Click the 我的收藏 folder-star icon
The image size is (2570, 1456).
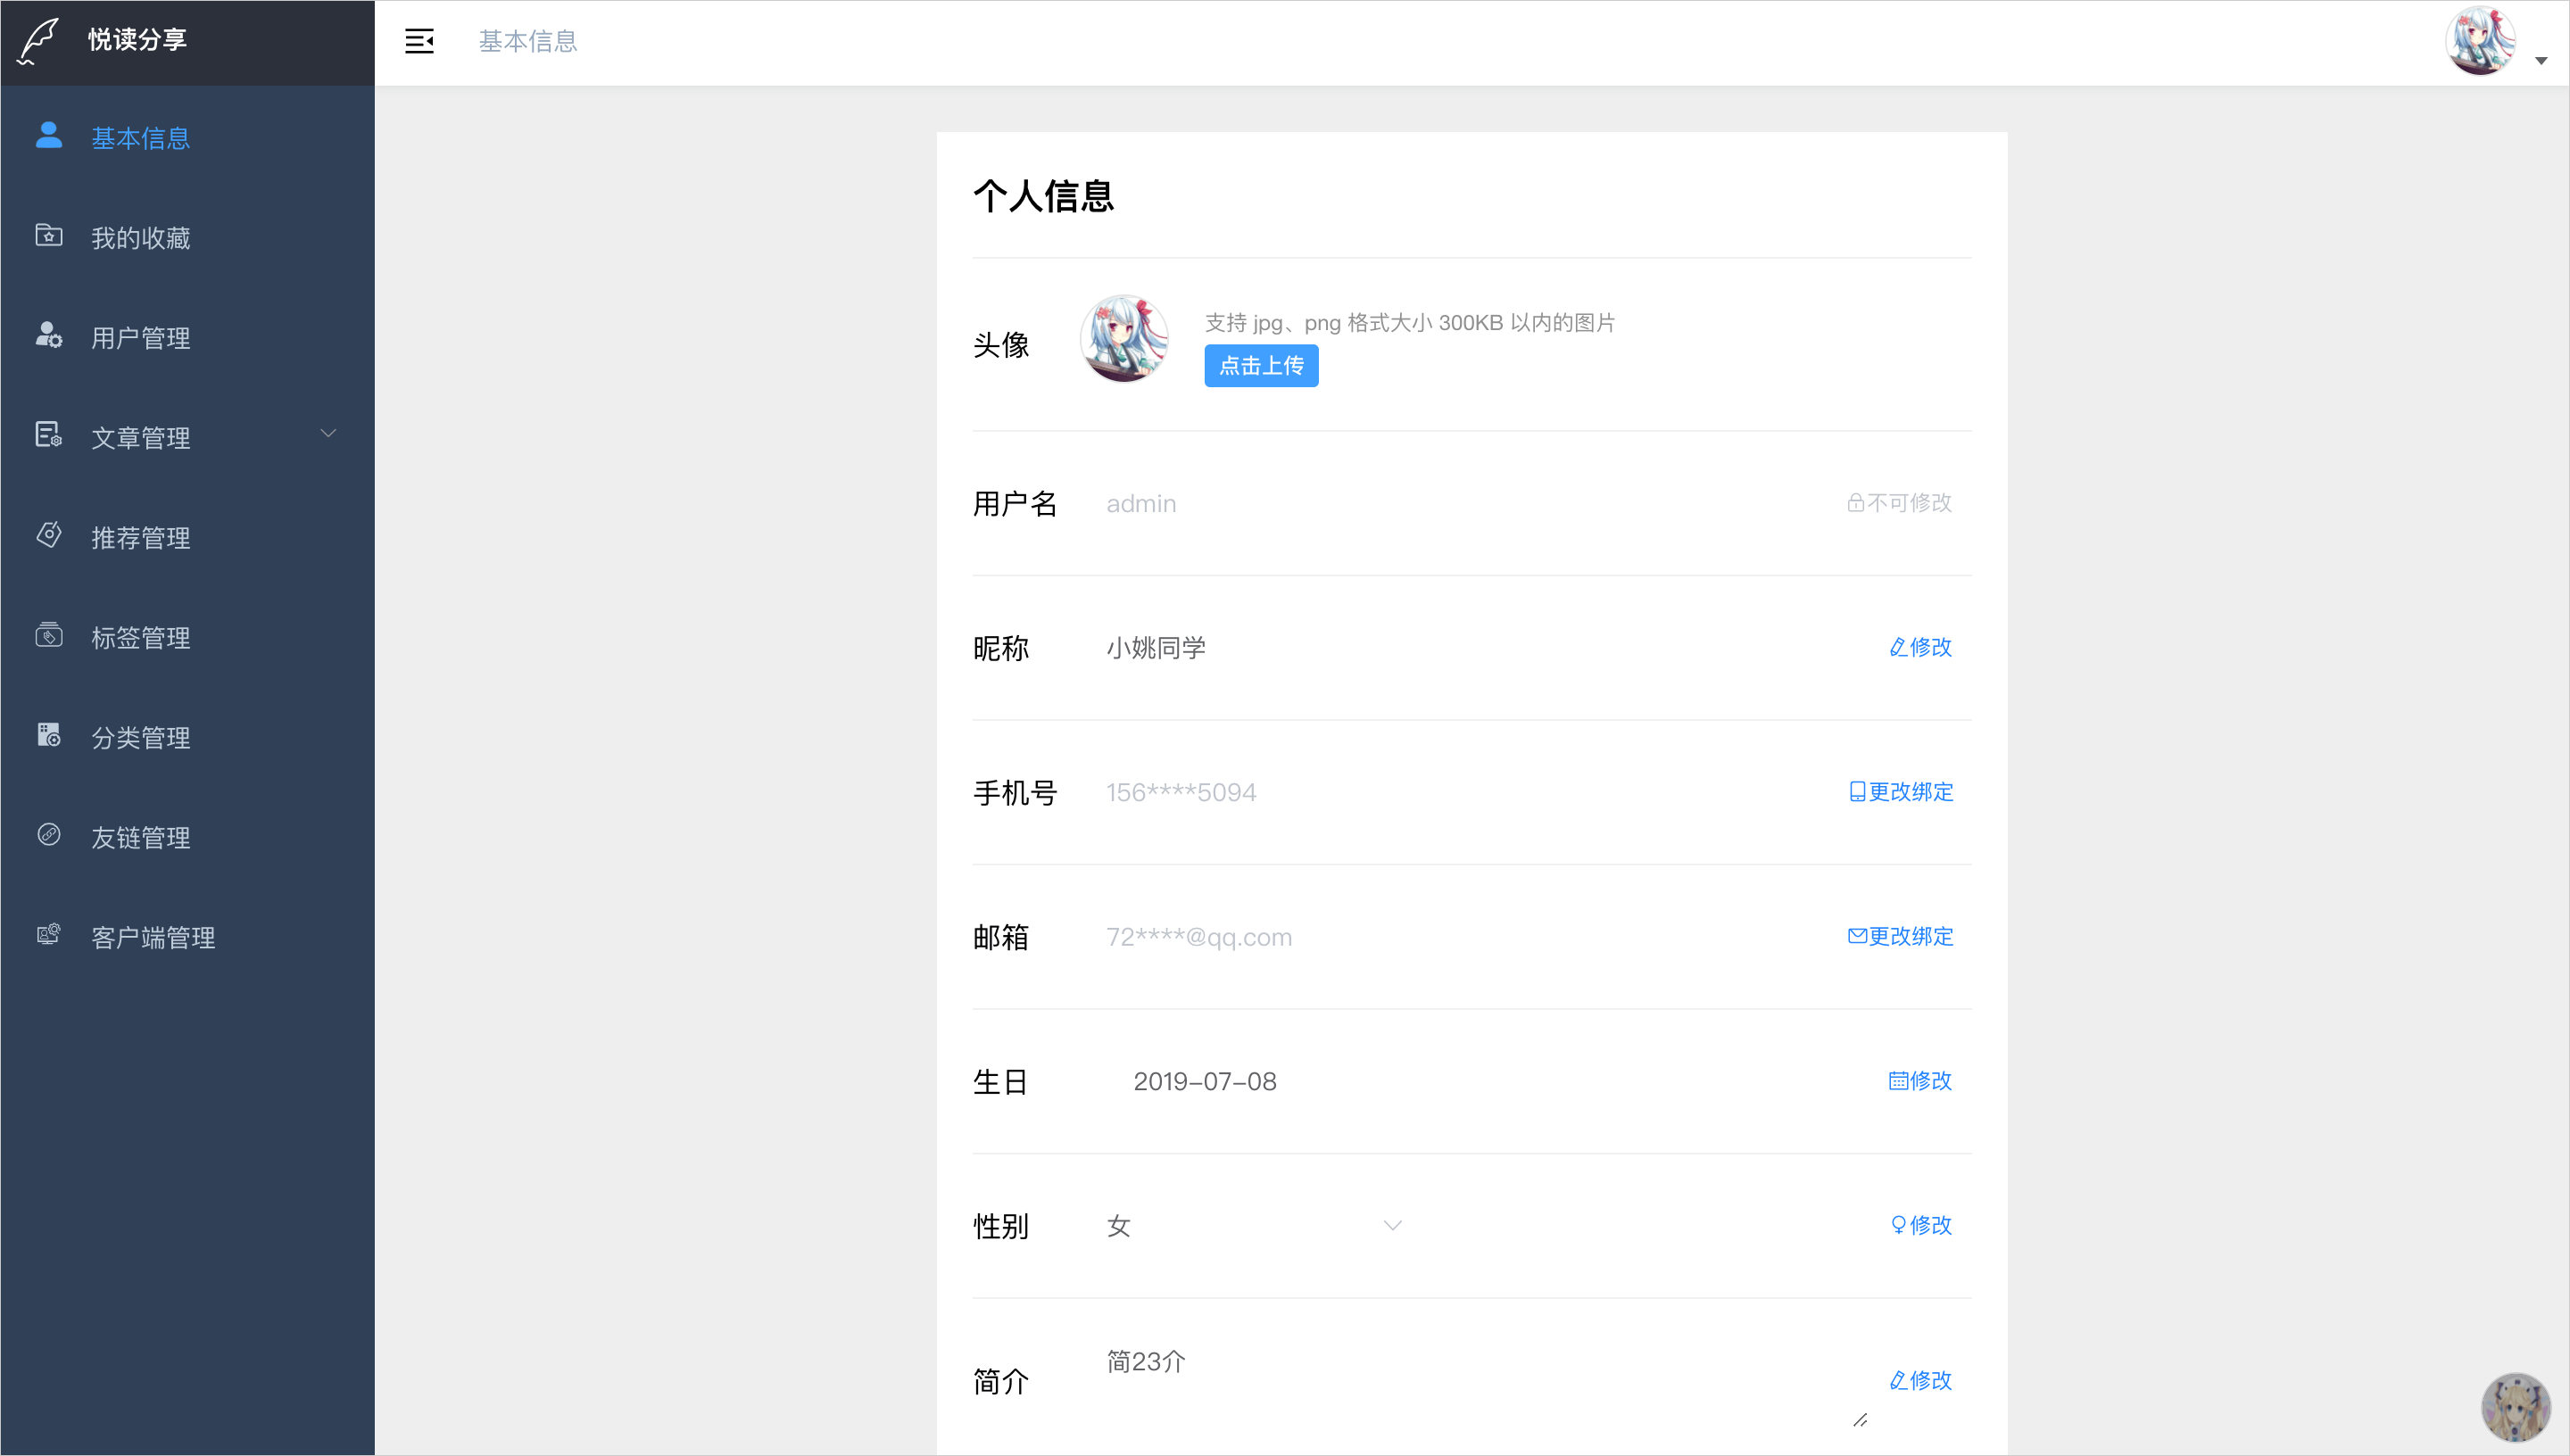(x=48, y=236)
